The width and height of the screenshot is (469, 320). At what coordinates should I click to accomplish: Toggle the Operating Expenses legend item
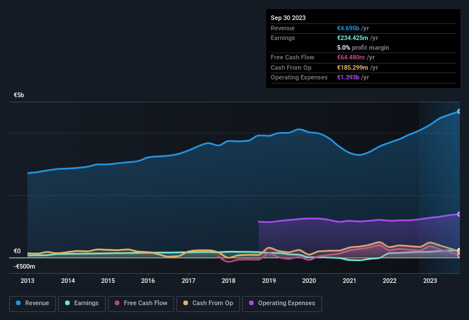(x=282, y=303)
